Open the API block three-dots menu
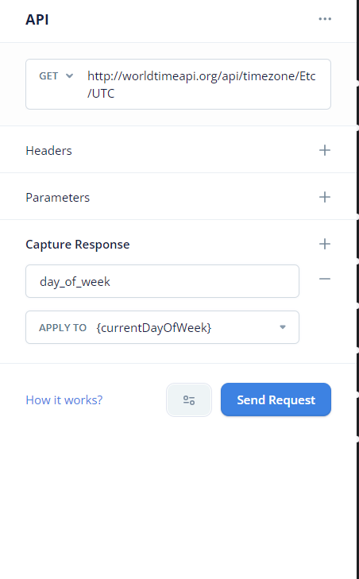Screen dimensions: 359x579 (x=325, y=19)
